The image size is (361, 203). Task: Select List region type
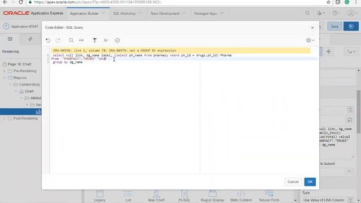pyautogui.click(x=128, y=196)
